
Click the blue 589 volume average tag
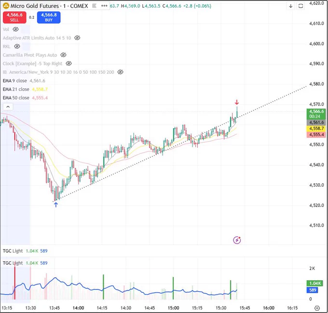tap(313, 290)
